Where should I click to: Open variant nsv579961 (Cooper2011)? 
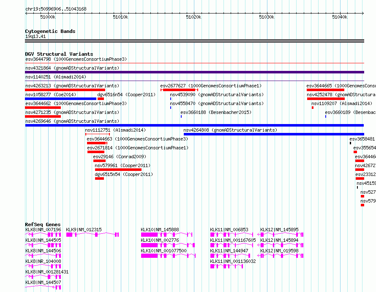pyautogui.click(x=123, y=165)
